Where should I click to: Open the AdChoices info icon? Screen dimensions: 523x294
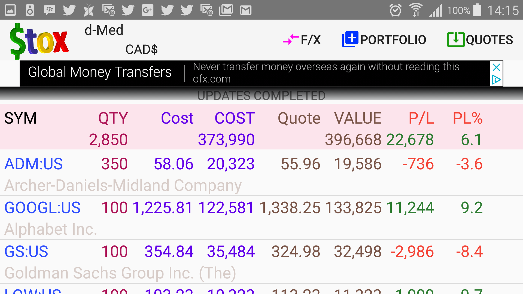pyautogui.click(x=496, y=80)
